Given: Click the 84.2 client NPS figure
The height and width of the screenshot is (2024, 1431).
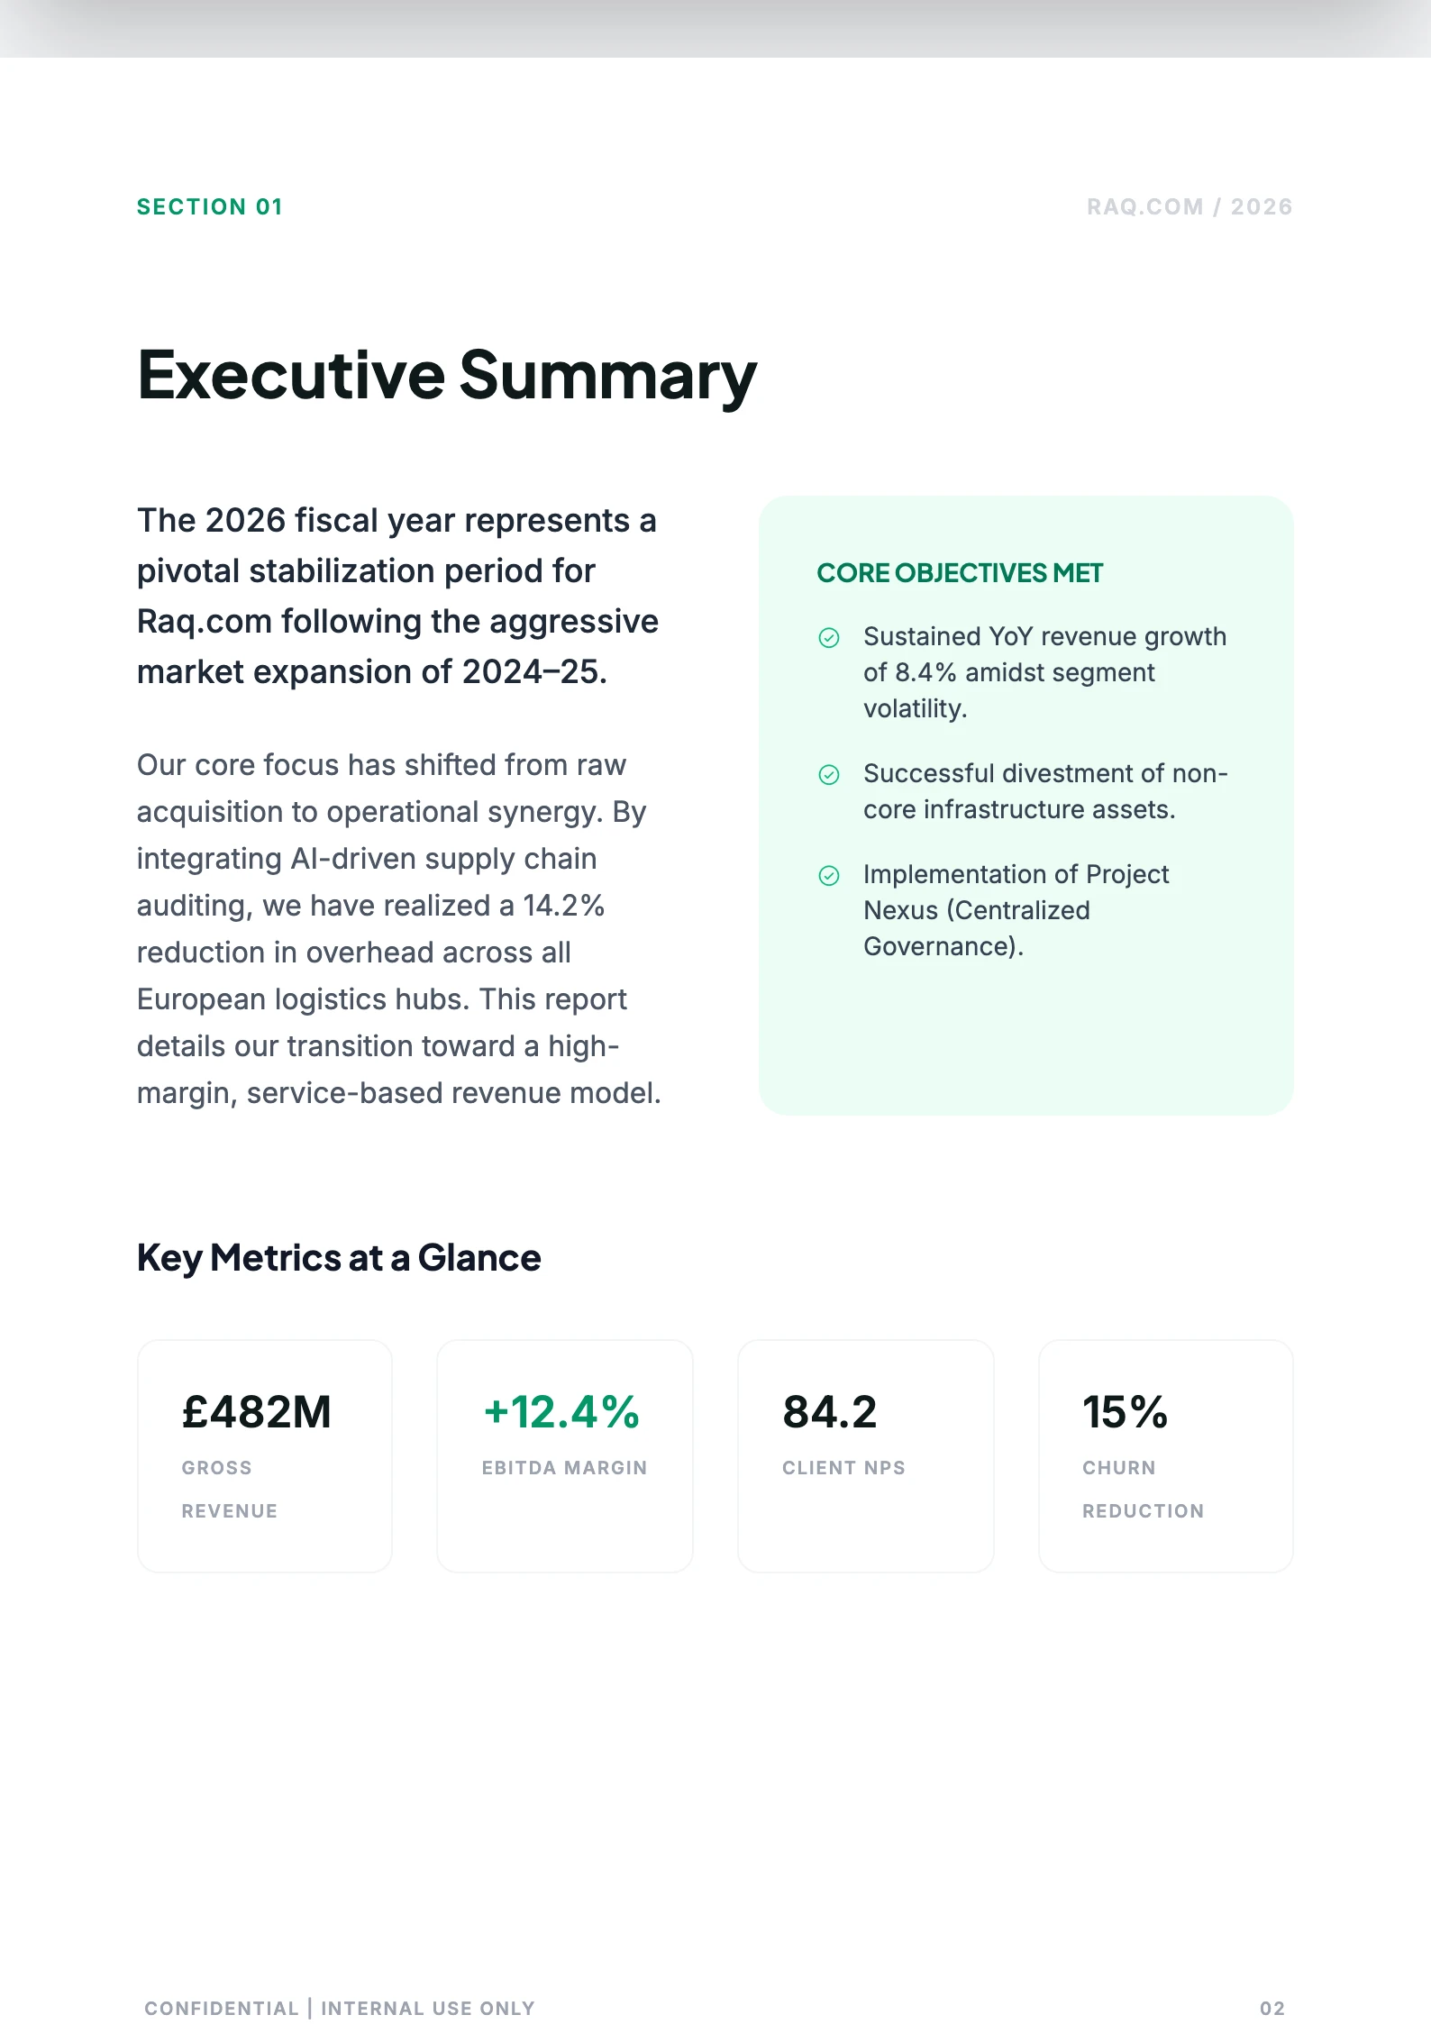Looking at the screenshot, I should (x=829, y=1412).
